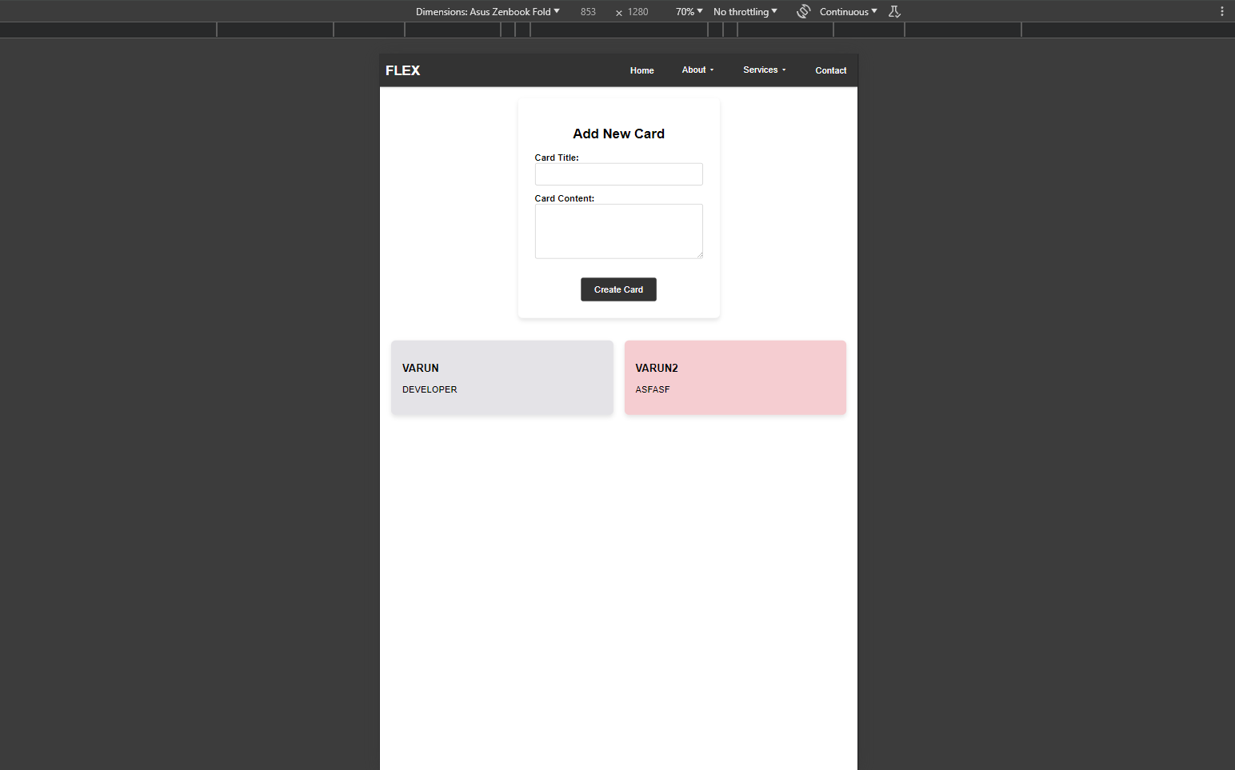Select the VARUN card
Screen dimensions: 1235x770
502,377
